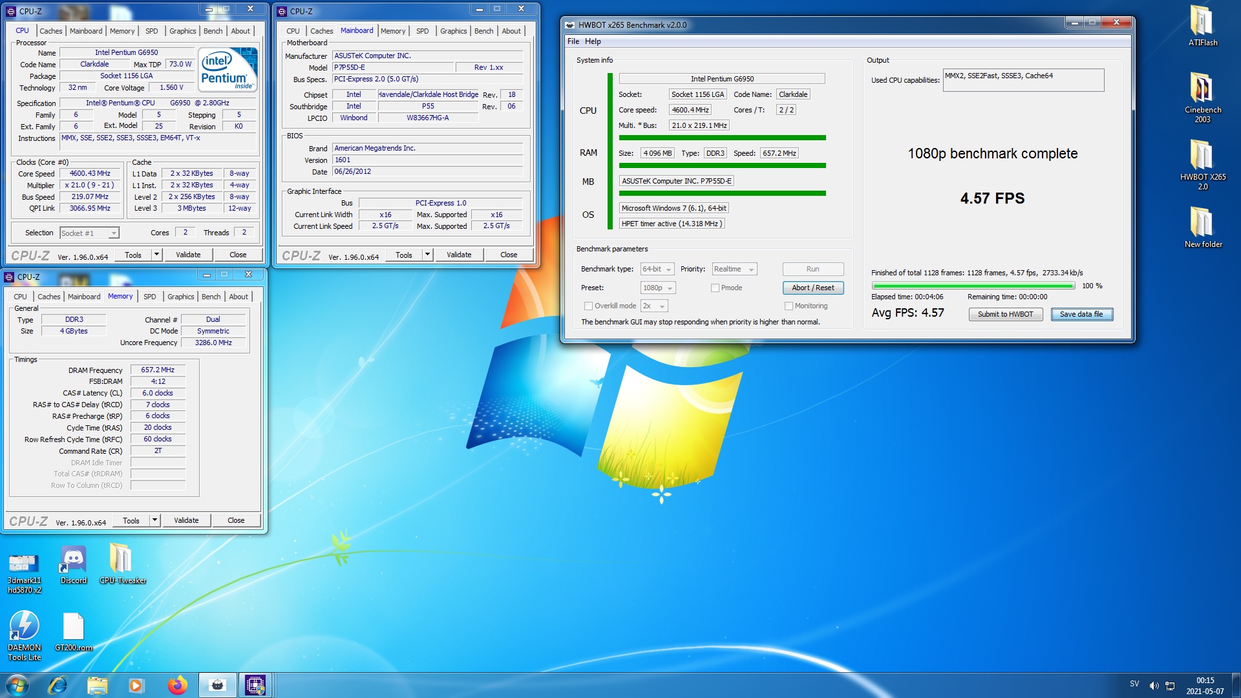Viewport: 1241px width, 698px height.
Task: Open Windows Explorer from the taskbar
Action: [97, 685]
